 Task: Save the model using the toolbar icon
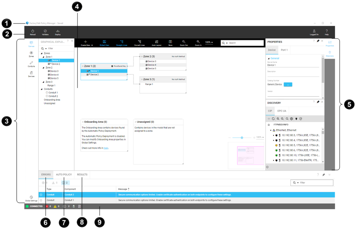[170, 42]
